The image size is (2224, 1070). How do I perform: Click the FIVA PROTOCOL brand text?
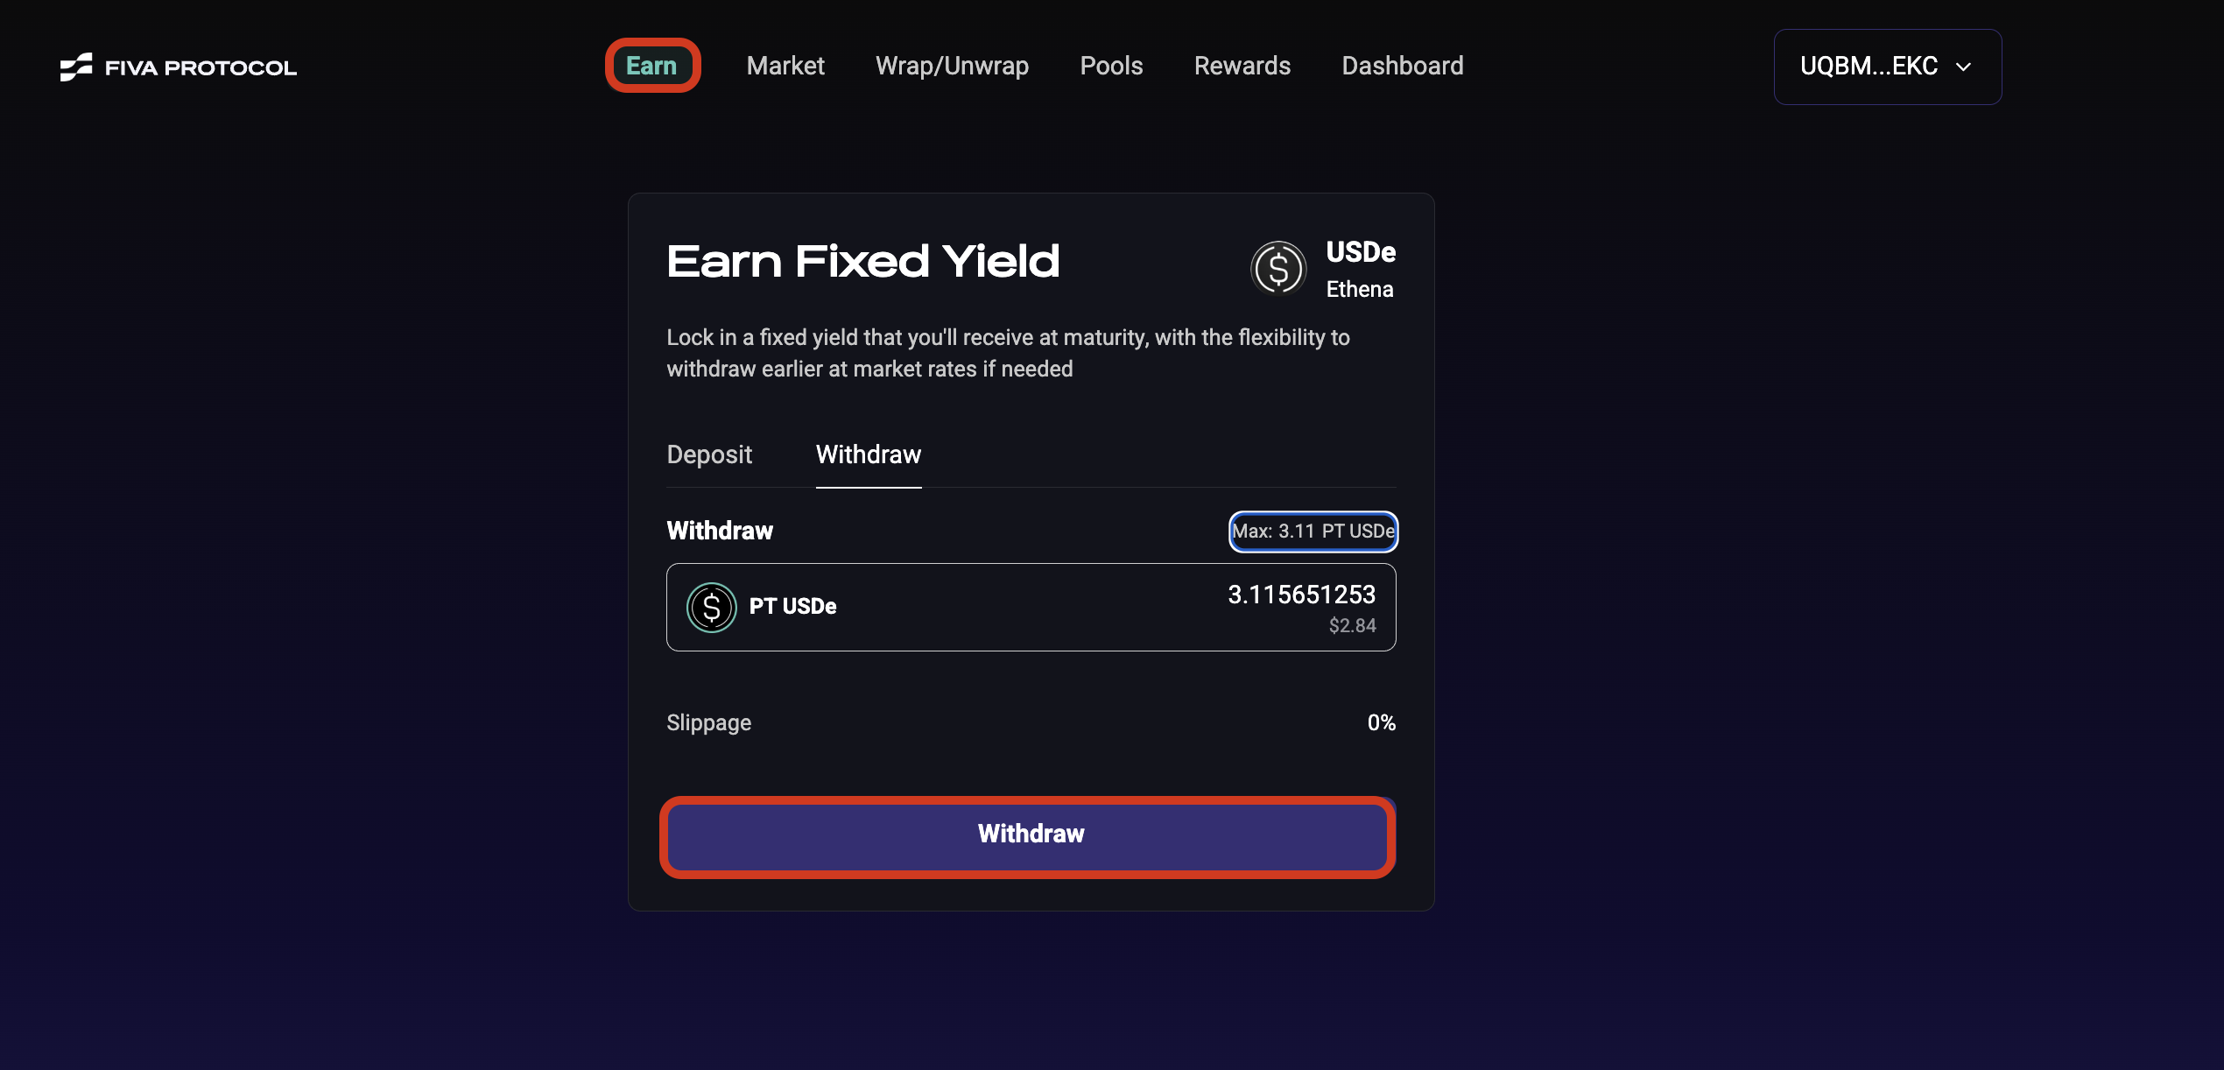[201, 67]
